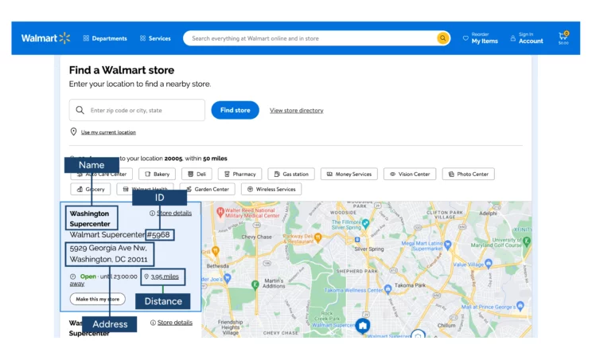
Task: Click the info icon beside first Store details
Action: click(152, 214)
